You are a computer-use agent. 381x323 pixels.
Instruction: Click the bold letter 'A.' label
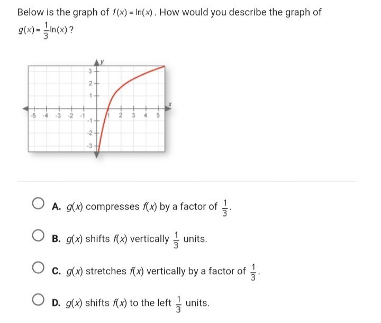click(x=56, y=207)
